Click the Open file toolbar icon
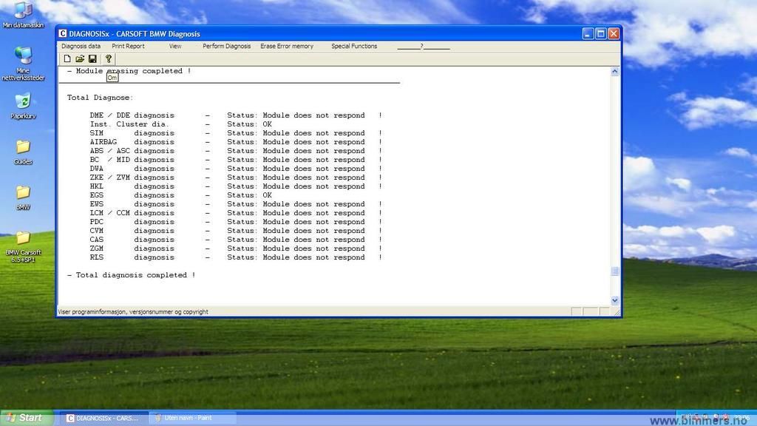This screenshot has height=426, width=757. coord(80,59)
